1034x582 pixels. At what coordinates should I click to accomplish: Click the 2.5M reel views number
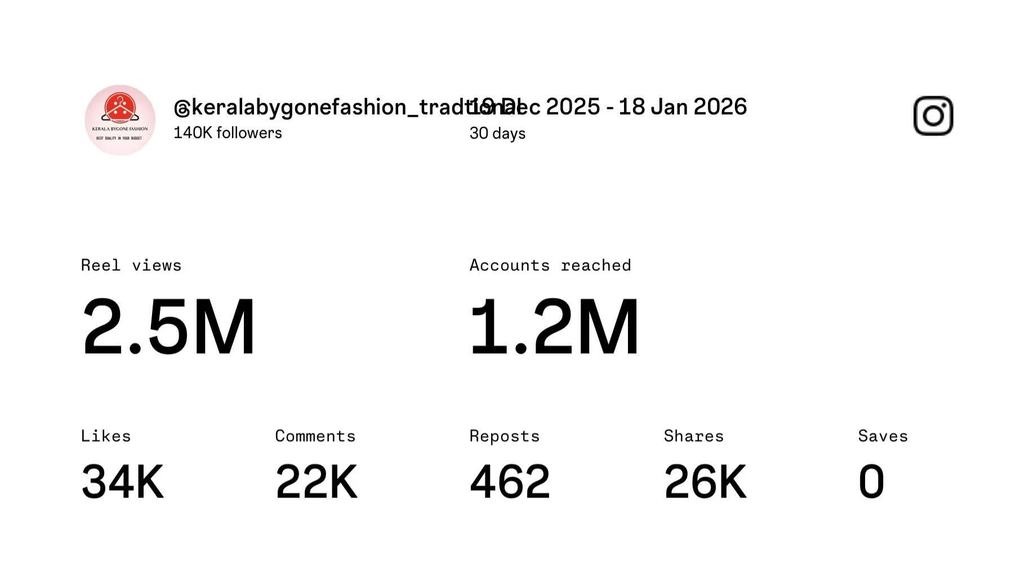tap(168, 327)
